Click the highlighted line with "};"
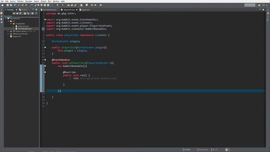 coord(155,91)
